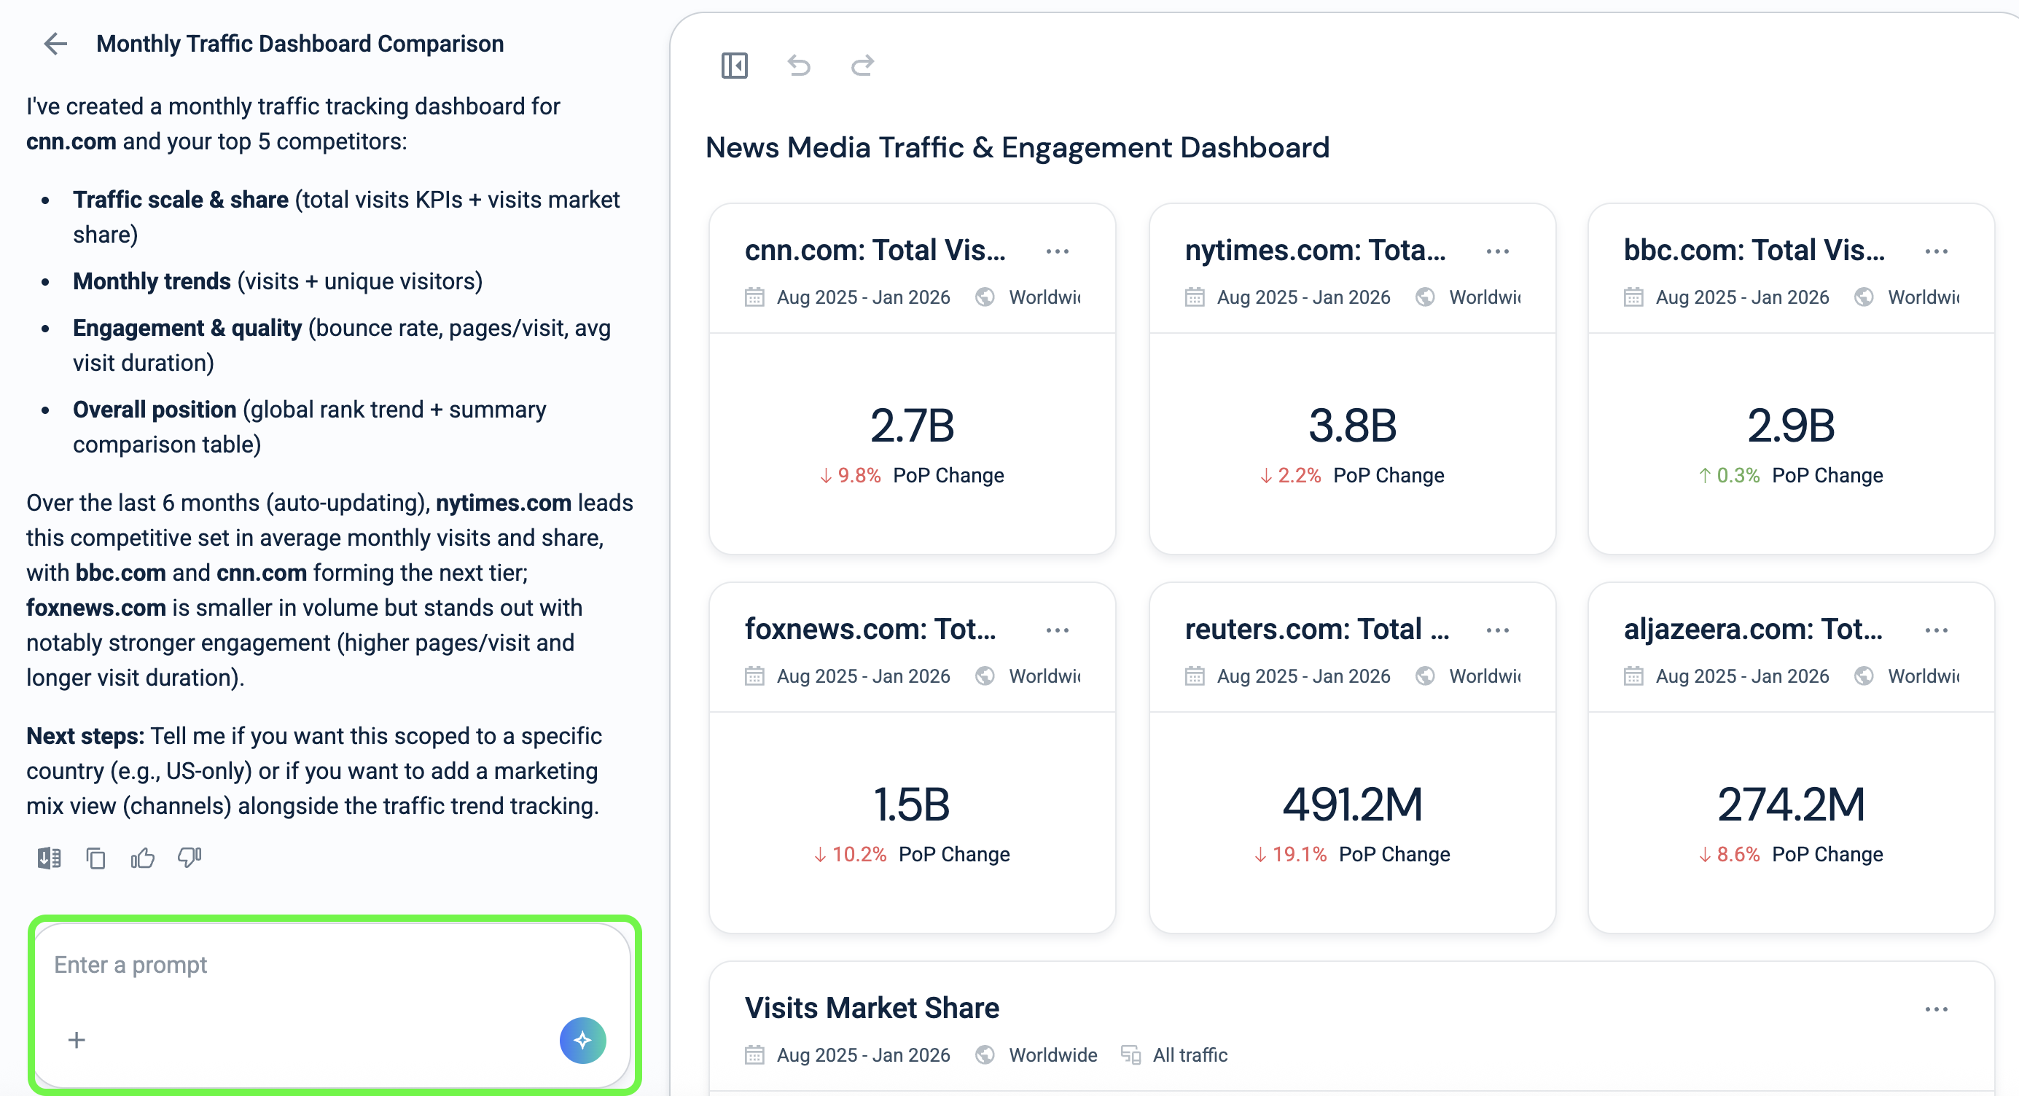The height and width of the screenshot is (1096, 2019).
Task: Click the reuters.com: Total ... card title
Action: click(x=1317, y=628)
